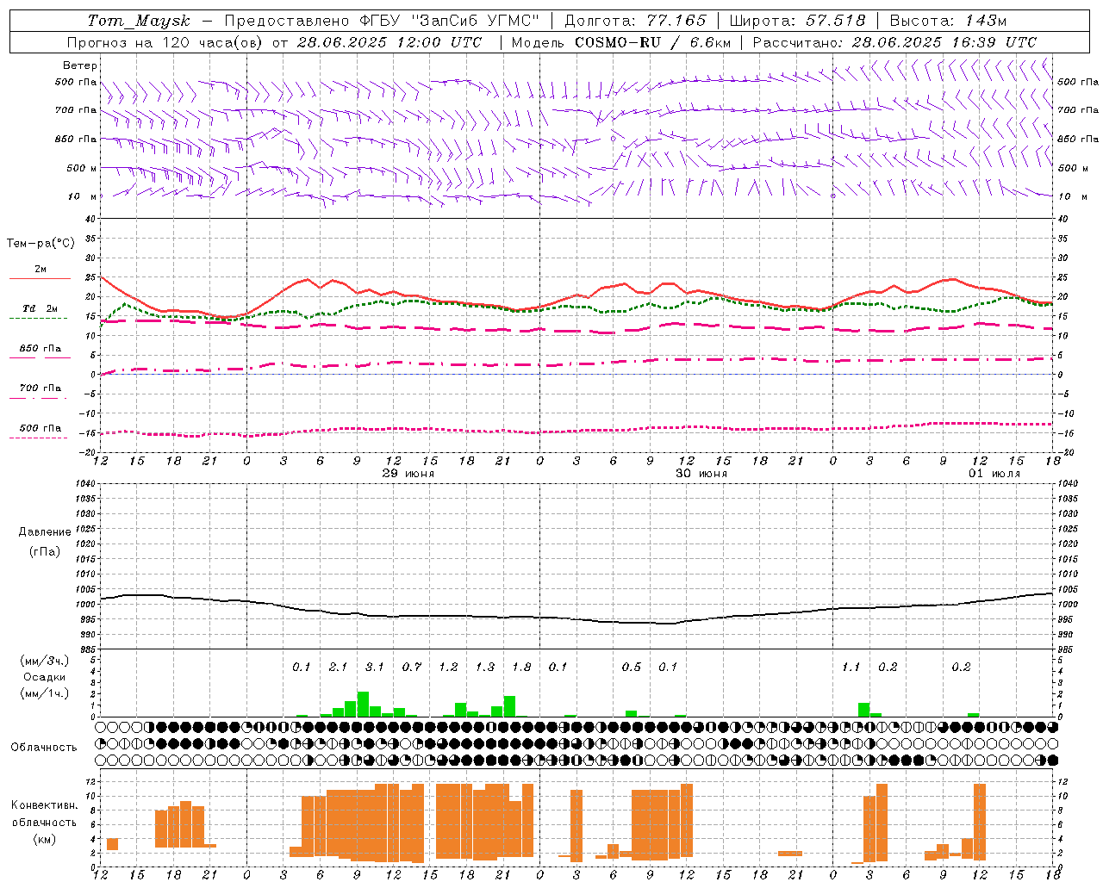Click the Давление panel label
The width and height of the screenshot is (1103, 882).
[x=45, y=532]
